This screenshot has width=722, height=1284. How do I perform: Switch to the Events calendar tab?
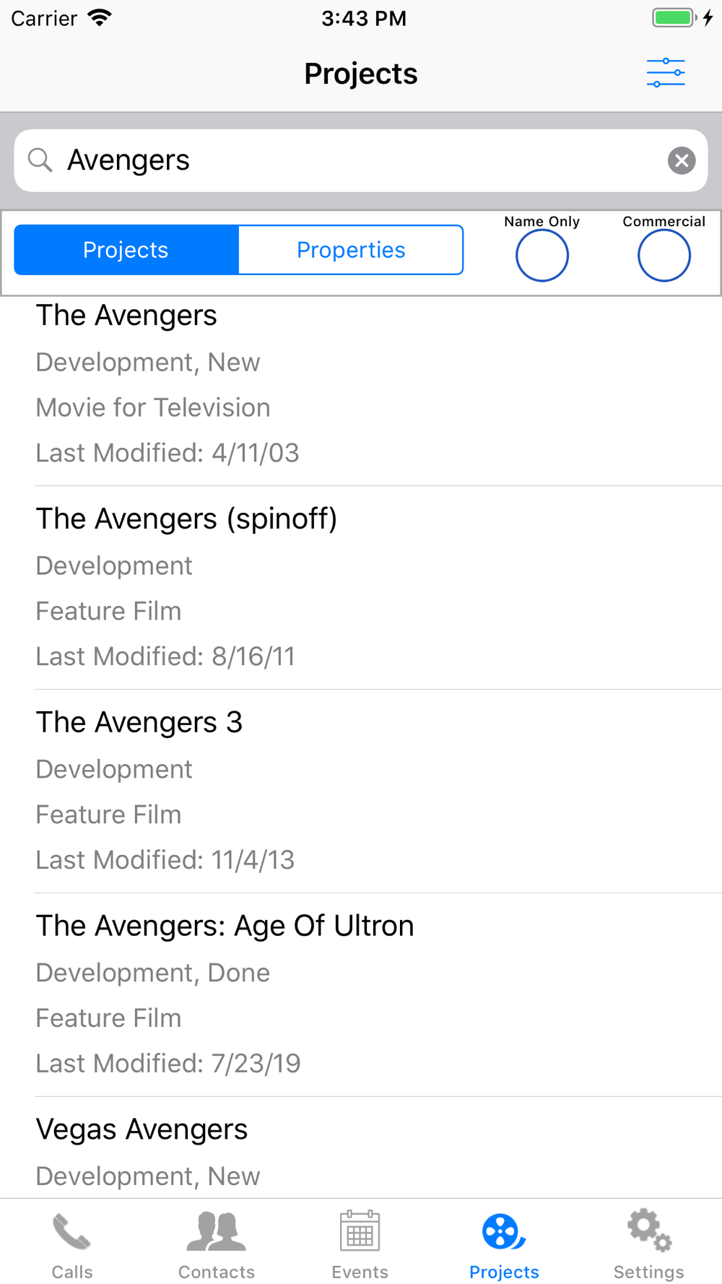point(360,1244)
